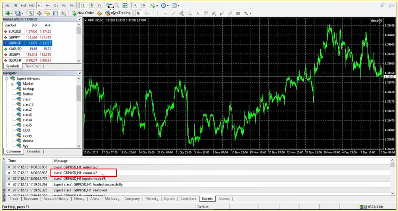The image size is (398, 211).
Task: Switch timeframe to M30
Action: pyautogui.click(x=32, y=6)
